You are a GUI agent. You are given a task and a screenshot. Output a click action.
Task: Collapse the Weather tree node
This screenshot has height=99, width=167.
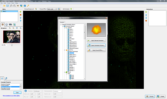65,28
